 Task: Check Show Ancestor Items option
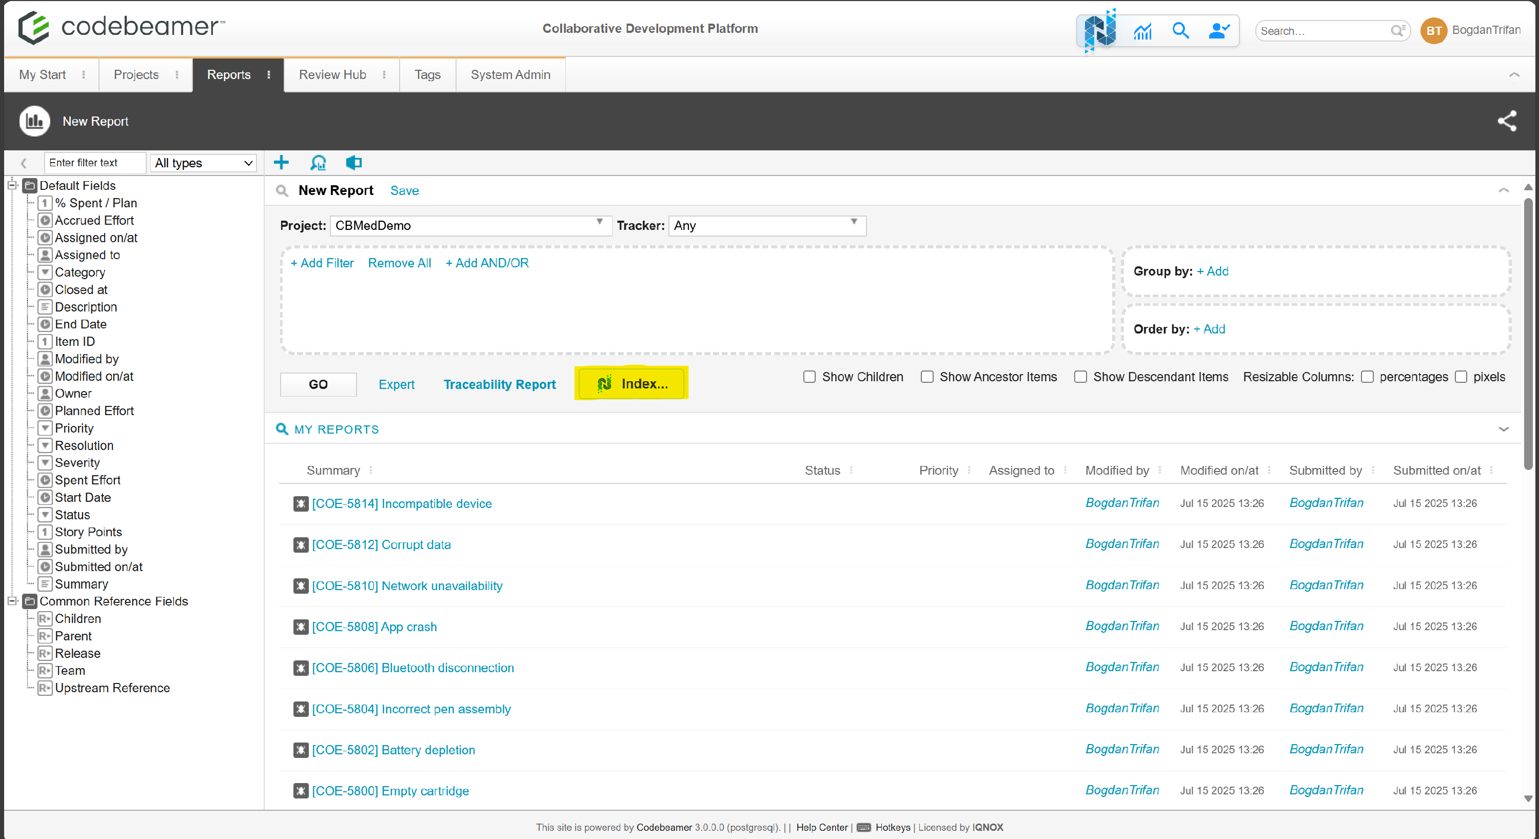(x=926, y=377)
